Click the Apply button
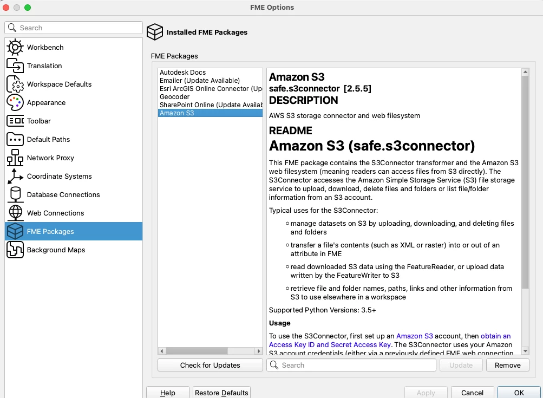Image resolution: width=543 pixels, height=398 pixels. 426,393
